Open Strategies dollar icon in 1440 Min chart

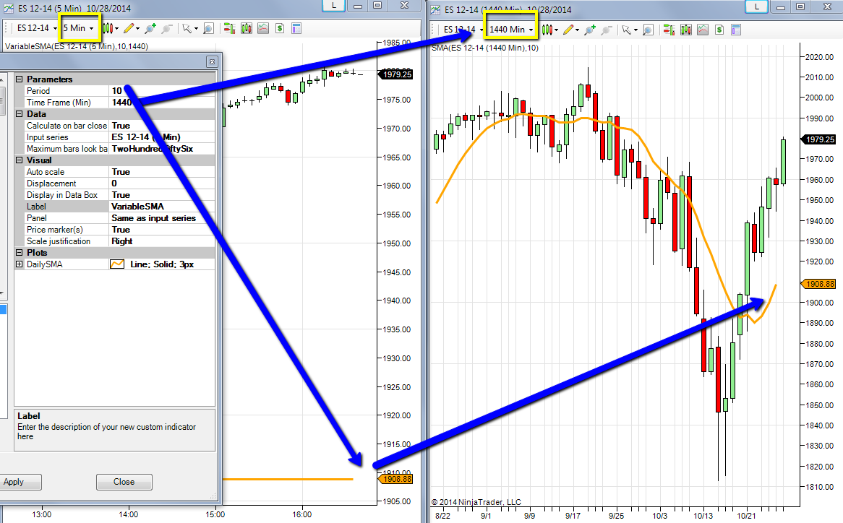pos(719,30)
